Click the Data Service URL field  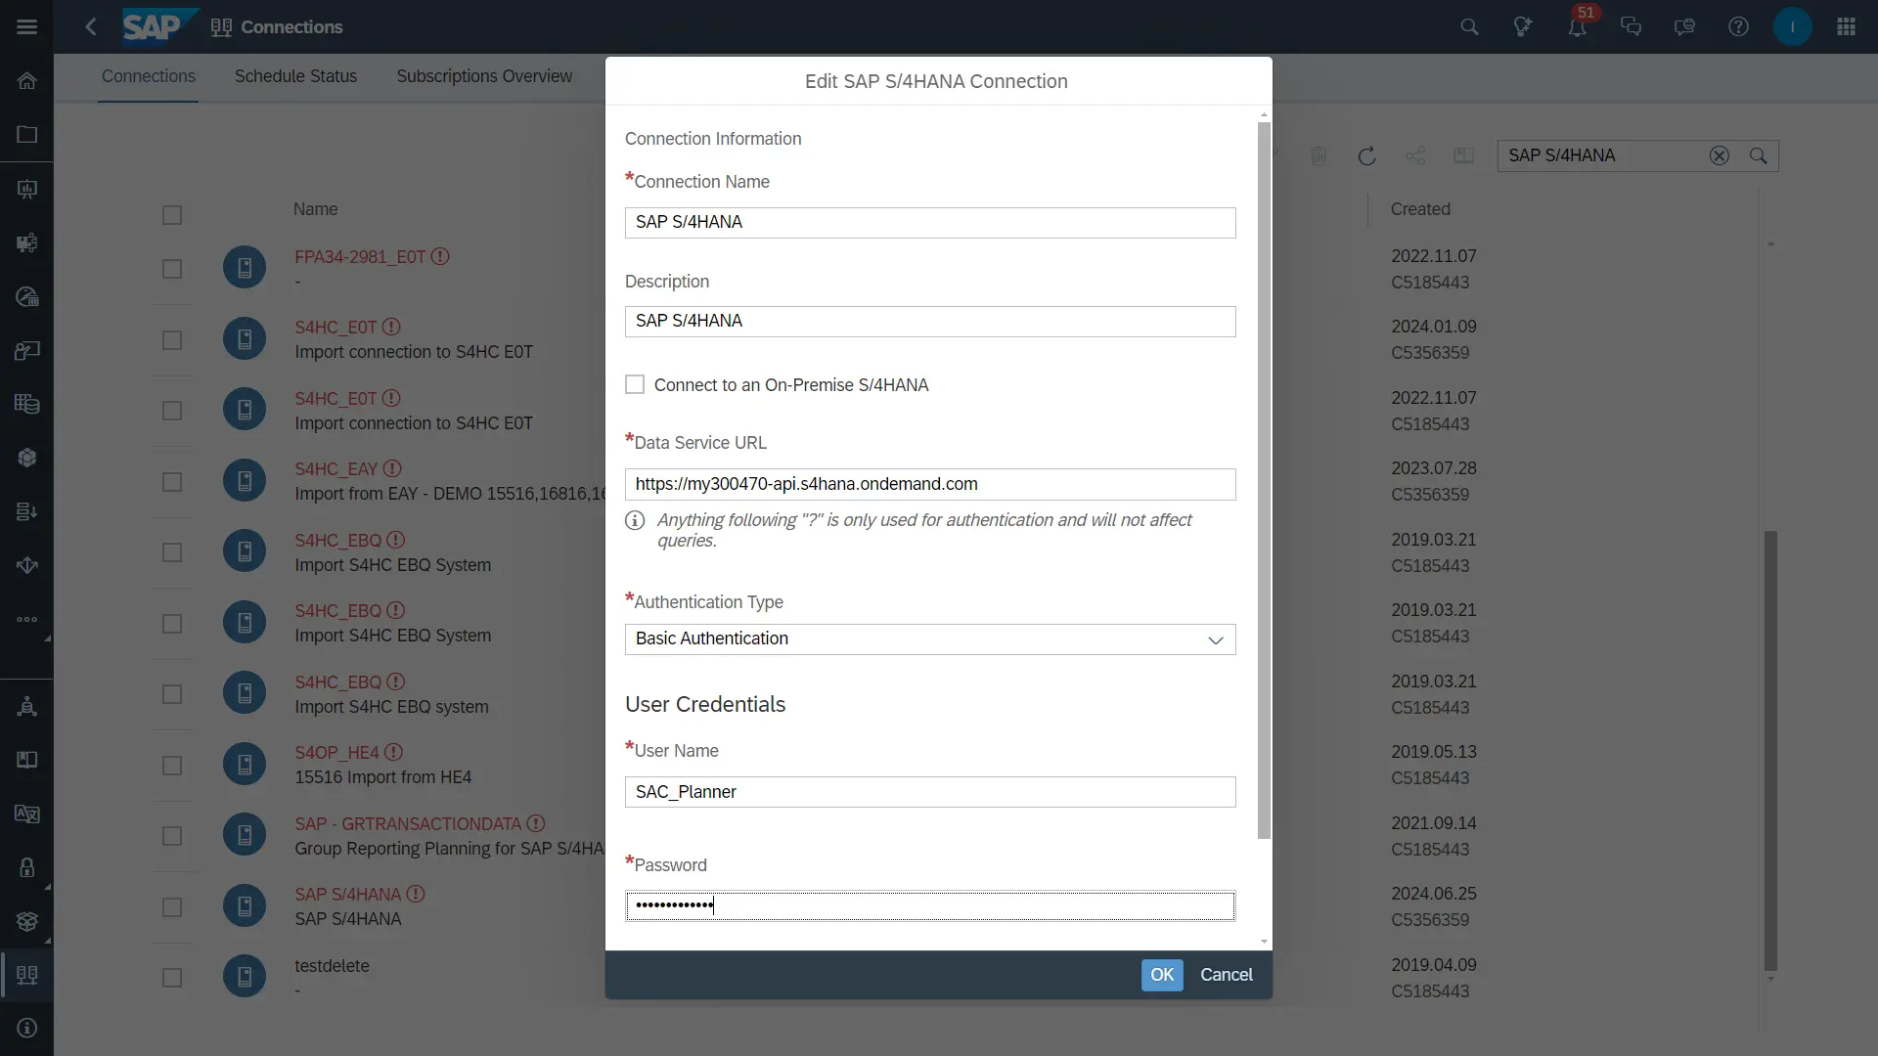click(x=930, y=484)
